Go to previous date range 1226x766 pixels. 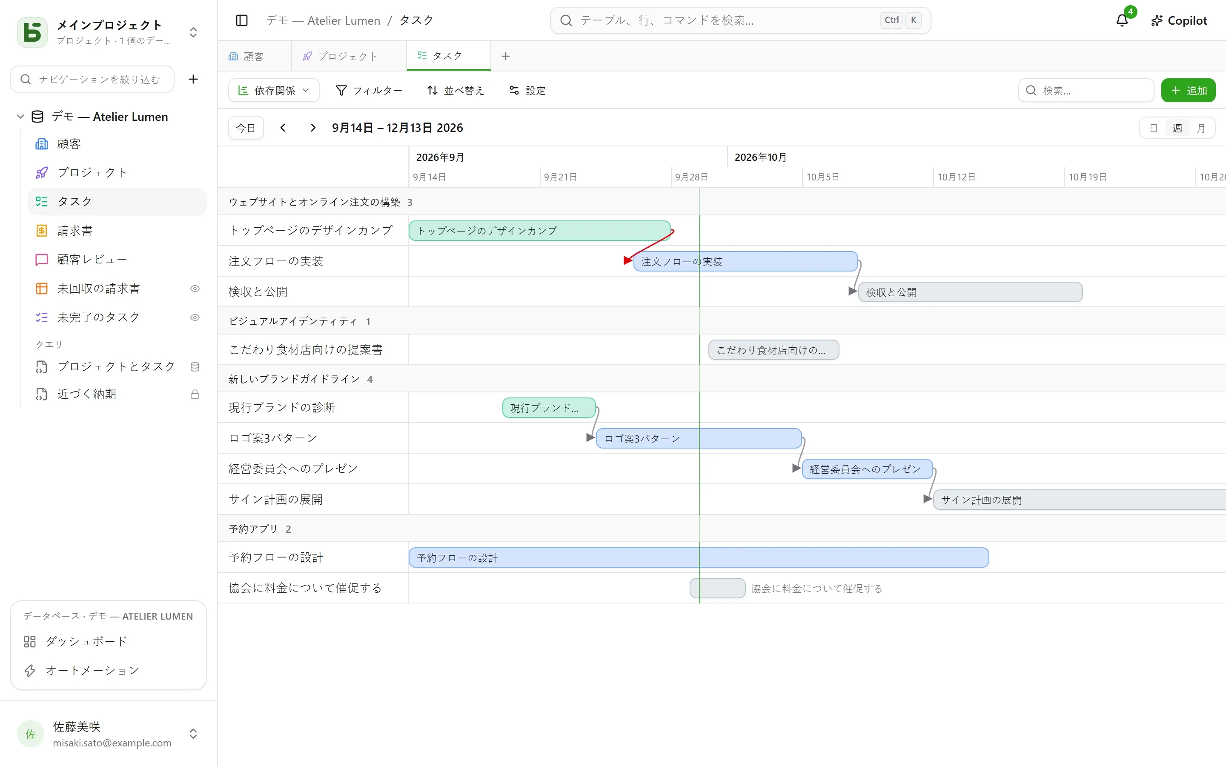(x=283, y=128)
